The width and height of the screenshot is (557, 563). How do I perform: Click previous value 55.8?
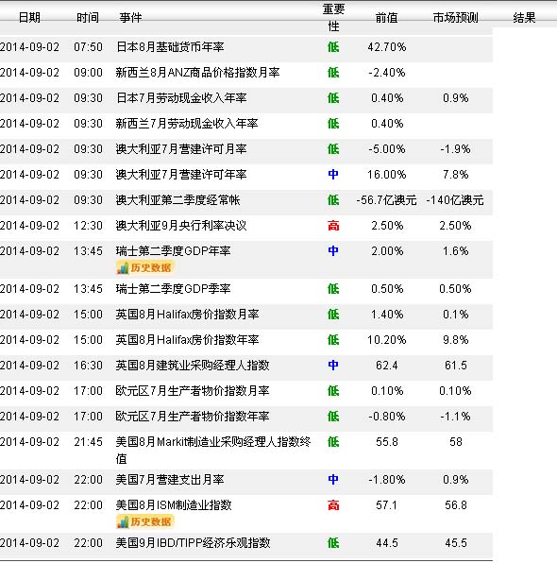click(386, 442)
